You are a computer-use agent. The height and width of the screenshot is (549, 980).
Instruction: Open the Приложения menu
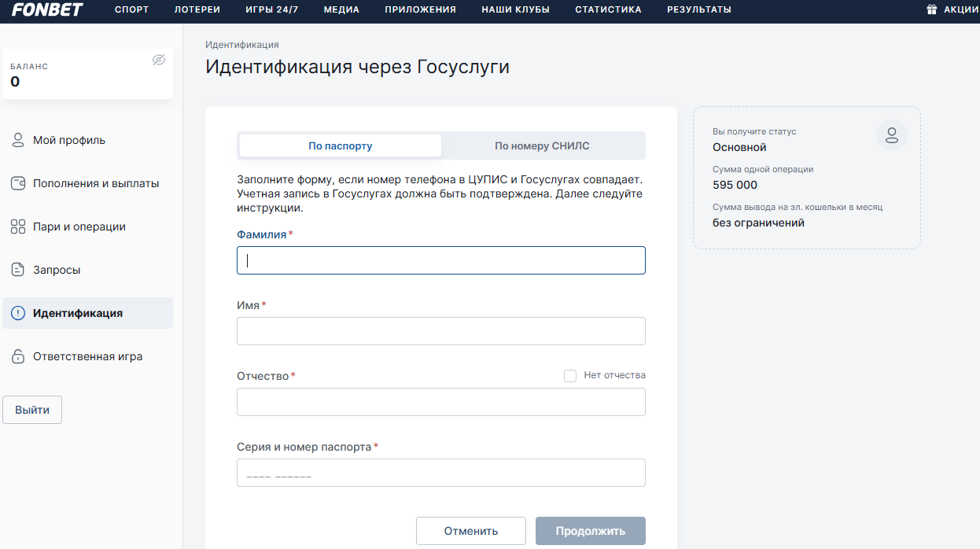tap(420, 9)
